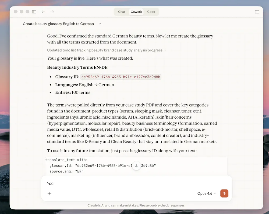Click the conversation title 'Create beauty glossary English to German'
Screen dimensions: 269x214
(x=58, y=24)
